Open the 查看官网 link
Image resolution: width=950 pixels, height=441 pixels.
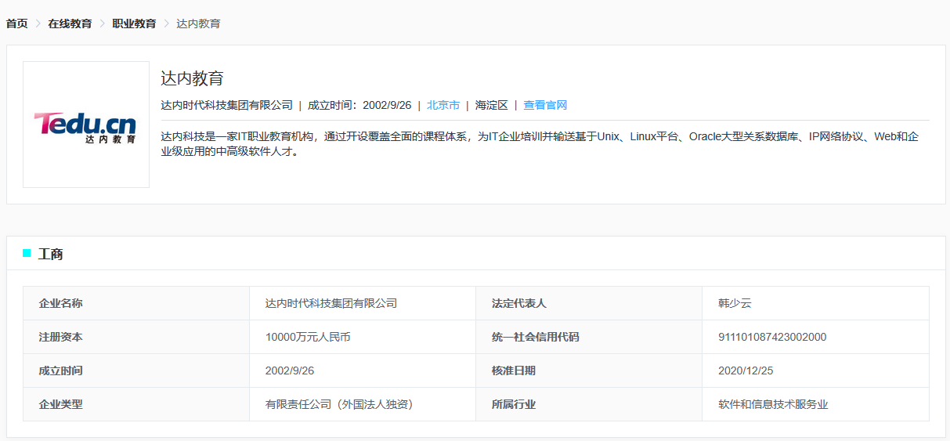(x=545, y=105)
